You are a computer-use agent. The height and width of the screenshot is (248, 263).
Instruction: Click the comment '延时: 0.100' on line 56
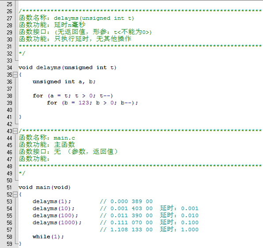pos(179,222)
